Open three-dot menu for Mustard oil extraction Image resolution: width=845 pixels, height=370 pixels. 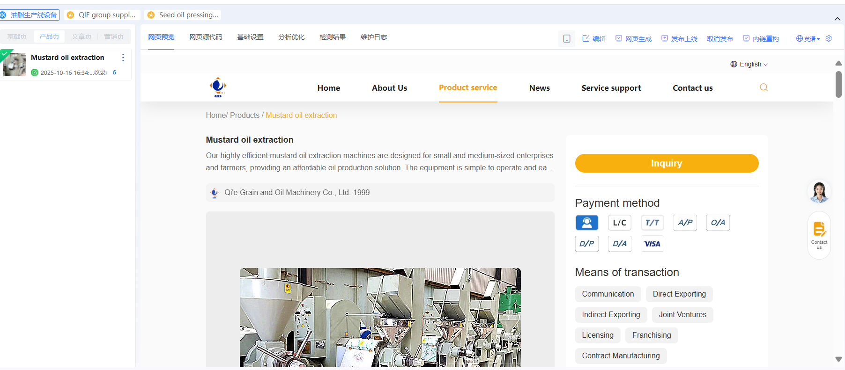(x=123, y=58)
